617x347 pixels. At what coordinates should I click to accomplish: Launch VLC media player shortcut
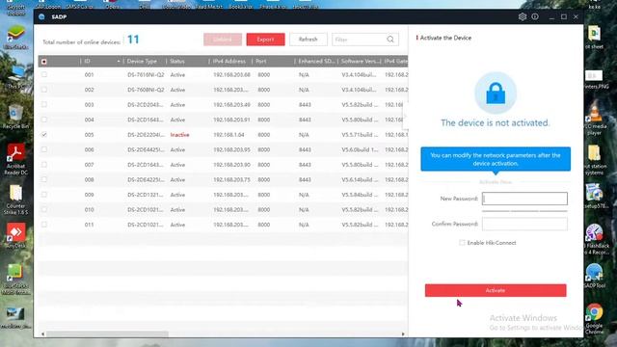tap(595, 118)
